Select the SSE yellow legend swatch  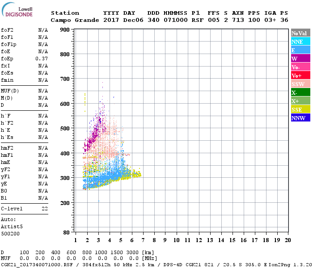[300, 109]
